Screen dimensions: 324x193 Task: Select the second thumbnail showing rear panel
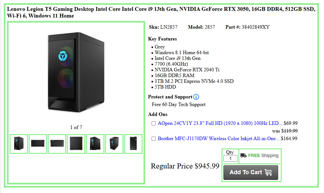coord(38,144)
